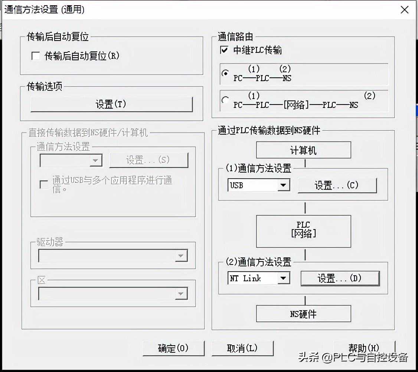The image size is (418, 372).
Task: Click the 计算机 box in diagram
Action: click(x=303, y=150)
